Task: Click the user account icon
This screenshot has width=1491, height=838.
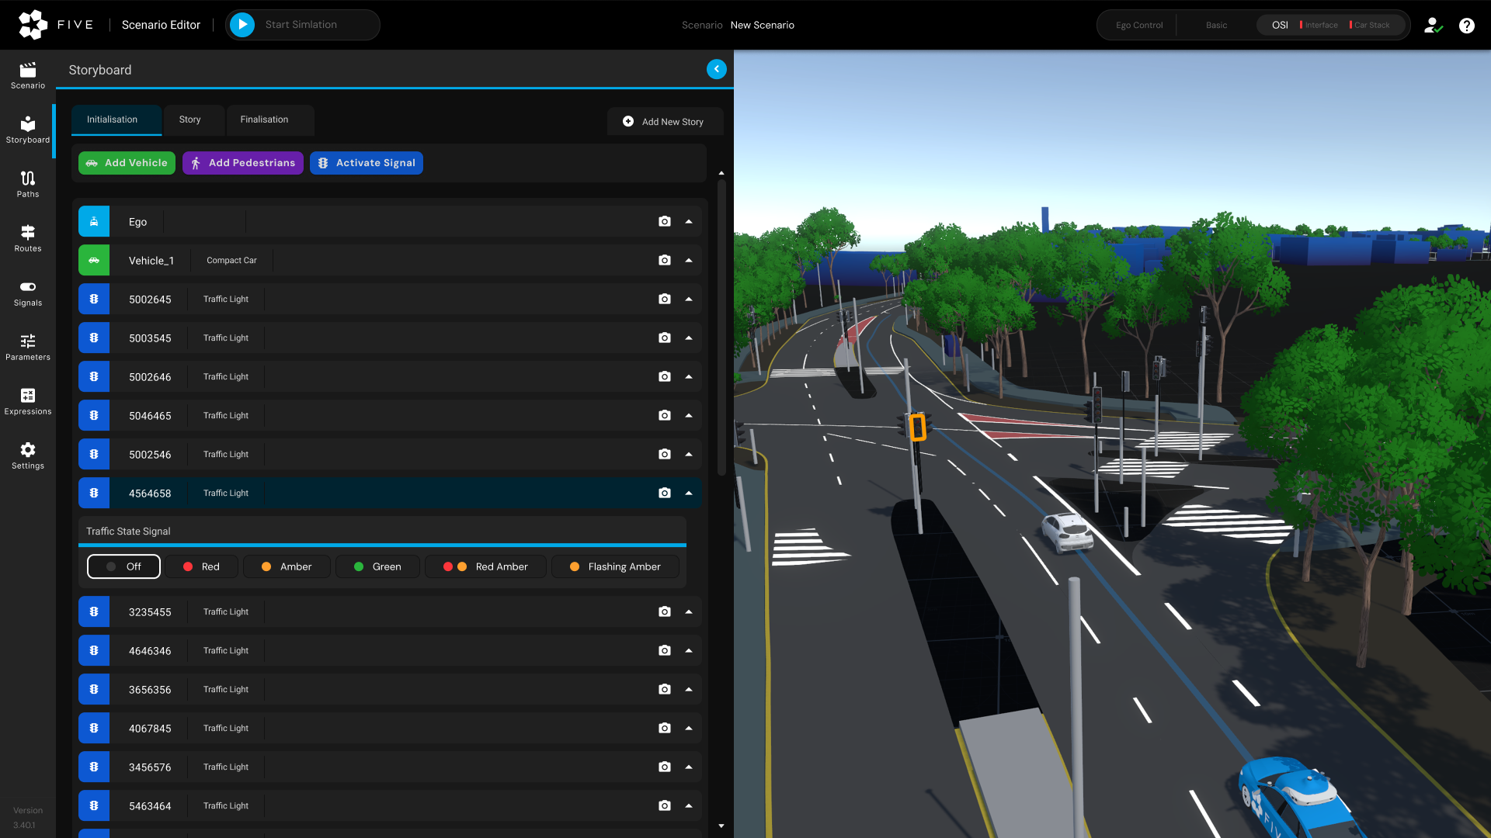Action: click(x=1434, y=25)
